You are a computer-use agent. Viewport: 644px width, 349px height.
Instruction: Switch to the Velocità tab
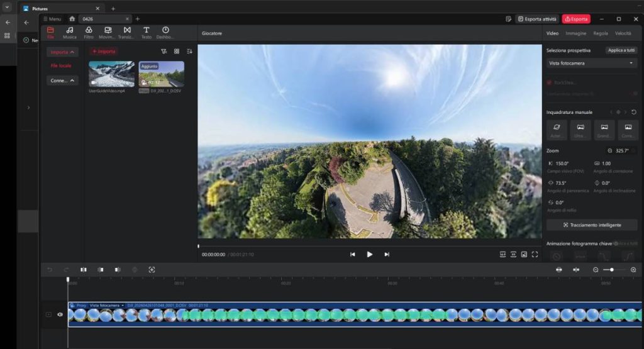[x=623, y=33]
